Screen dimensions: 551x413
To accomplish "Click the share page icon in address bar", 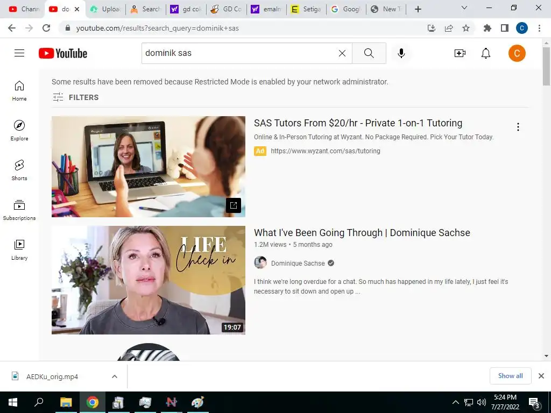I will point(449,28).
